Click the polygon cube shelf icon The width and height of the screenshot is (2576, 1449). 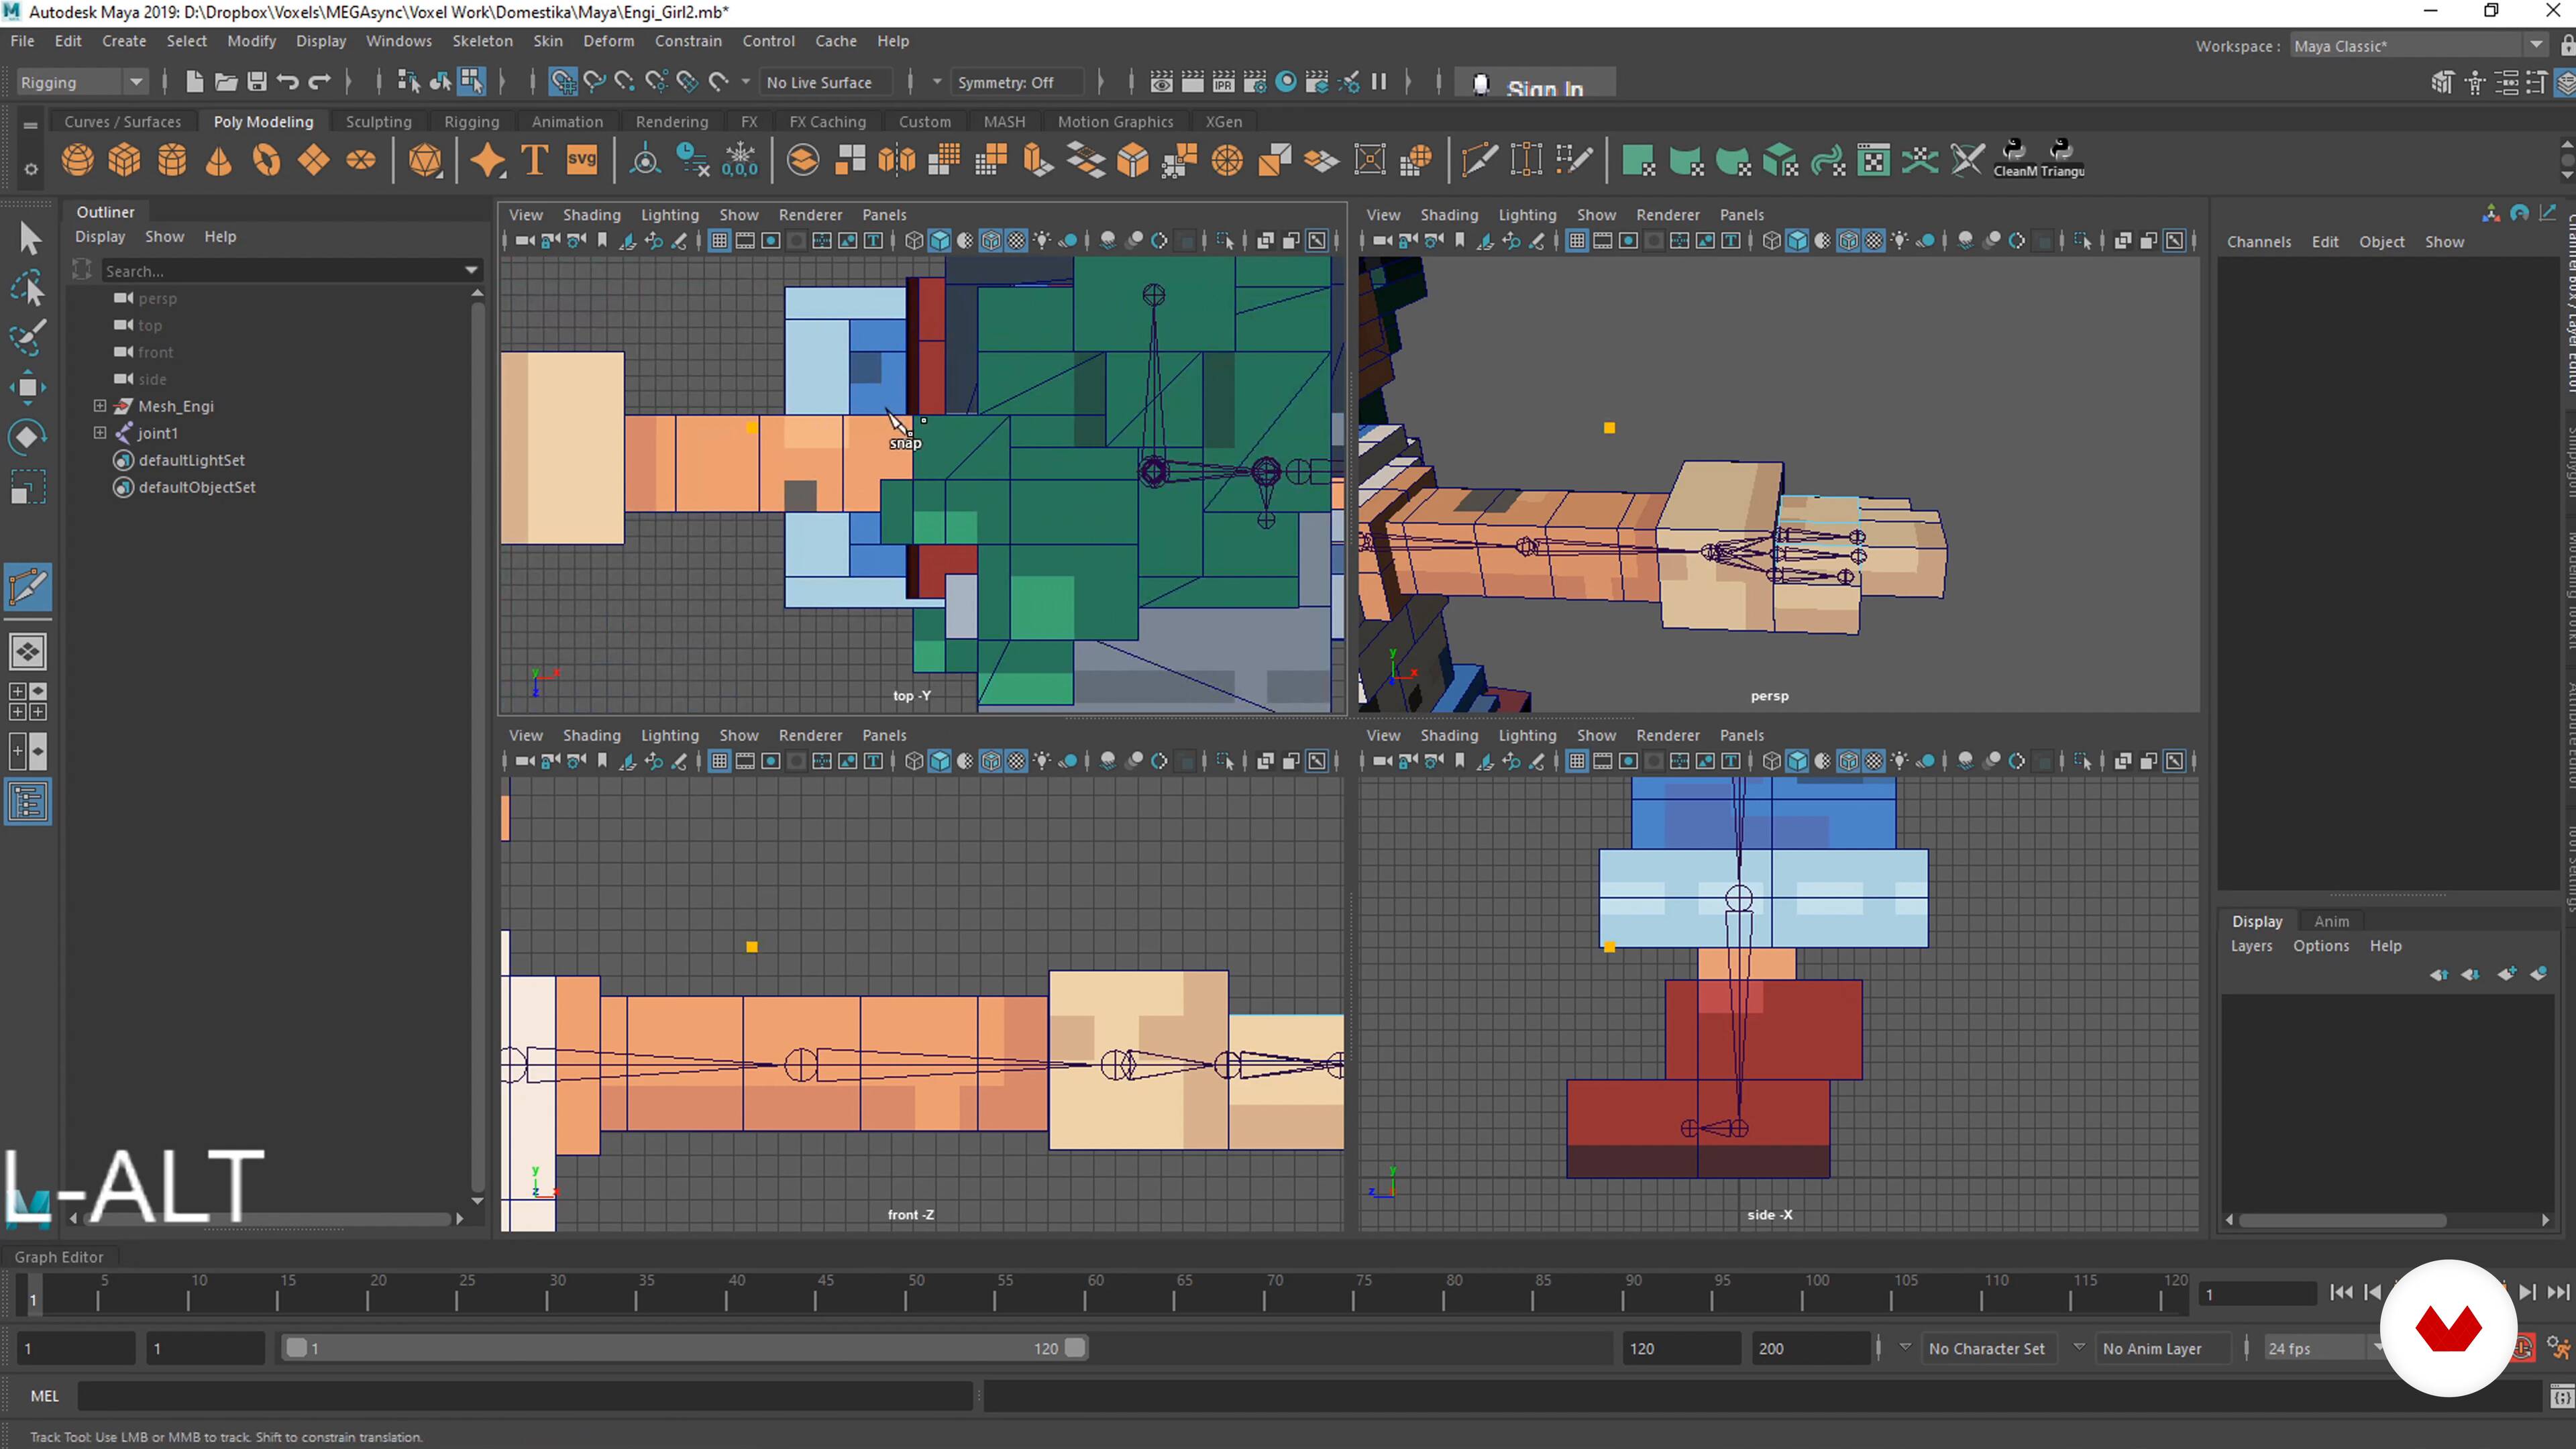tap(125, 160)
